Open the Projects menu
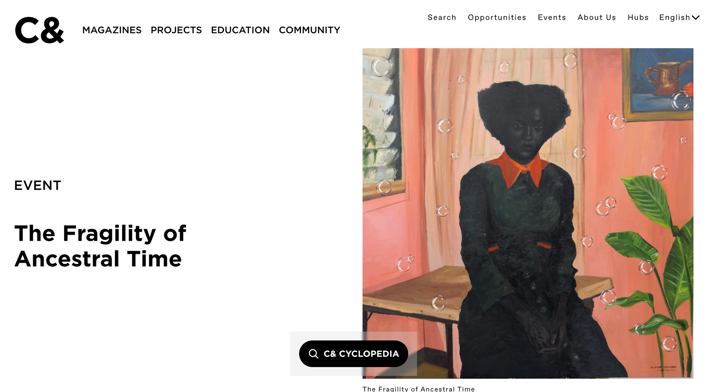The height and width of the screenshot is (392, 709). pyautogui.click(x=176, y=30)
